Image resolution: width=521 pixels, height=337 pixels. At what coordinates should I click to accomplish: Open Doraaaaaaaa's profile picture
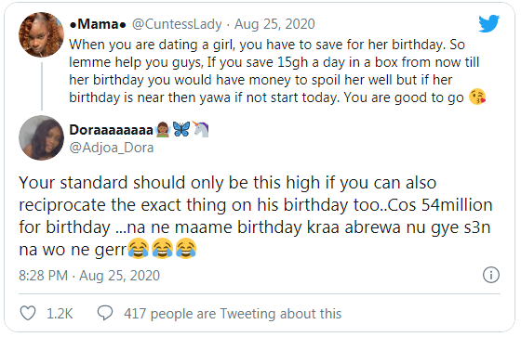pos(41,137)
